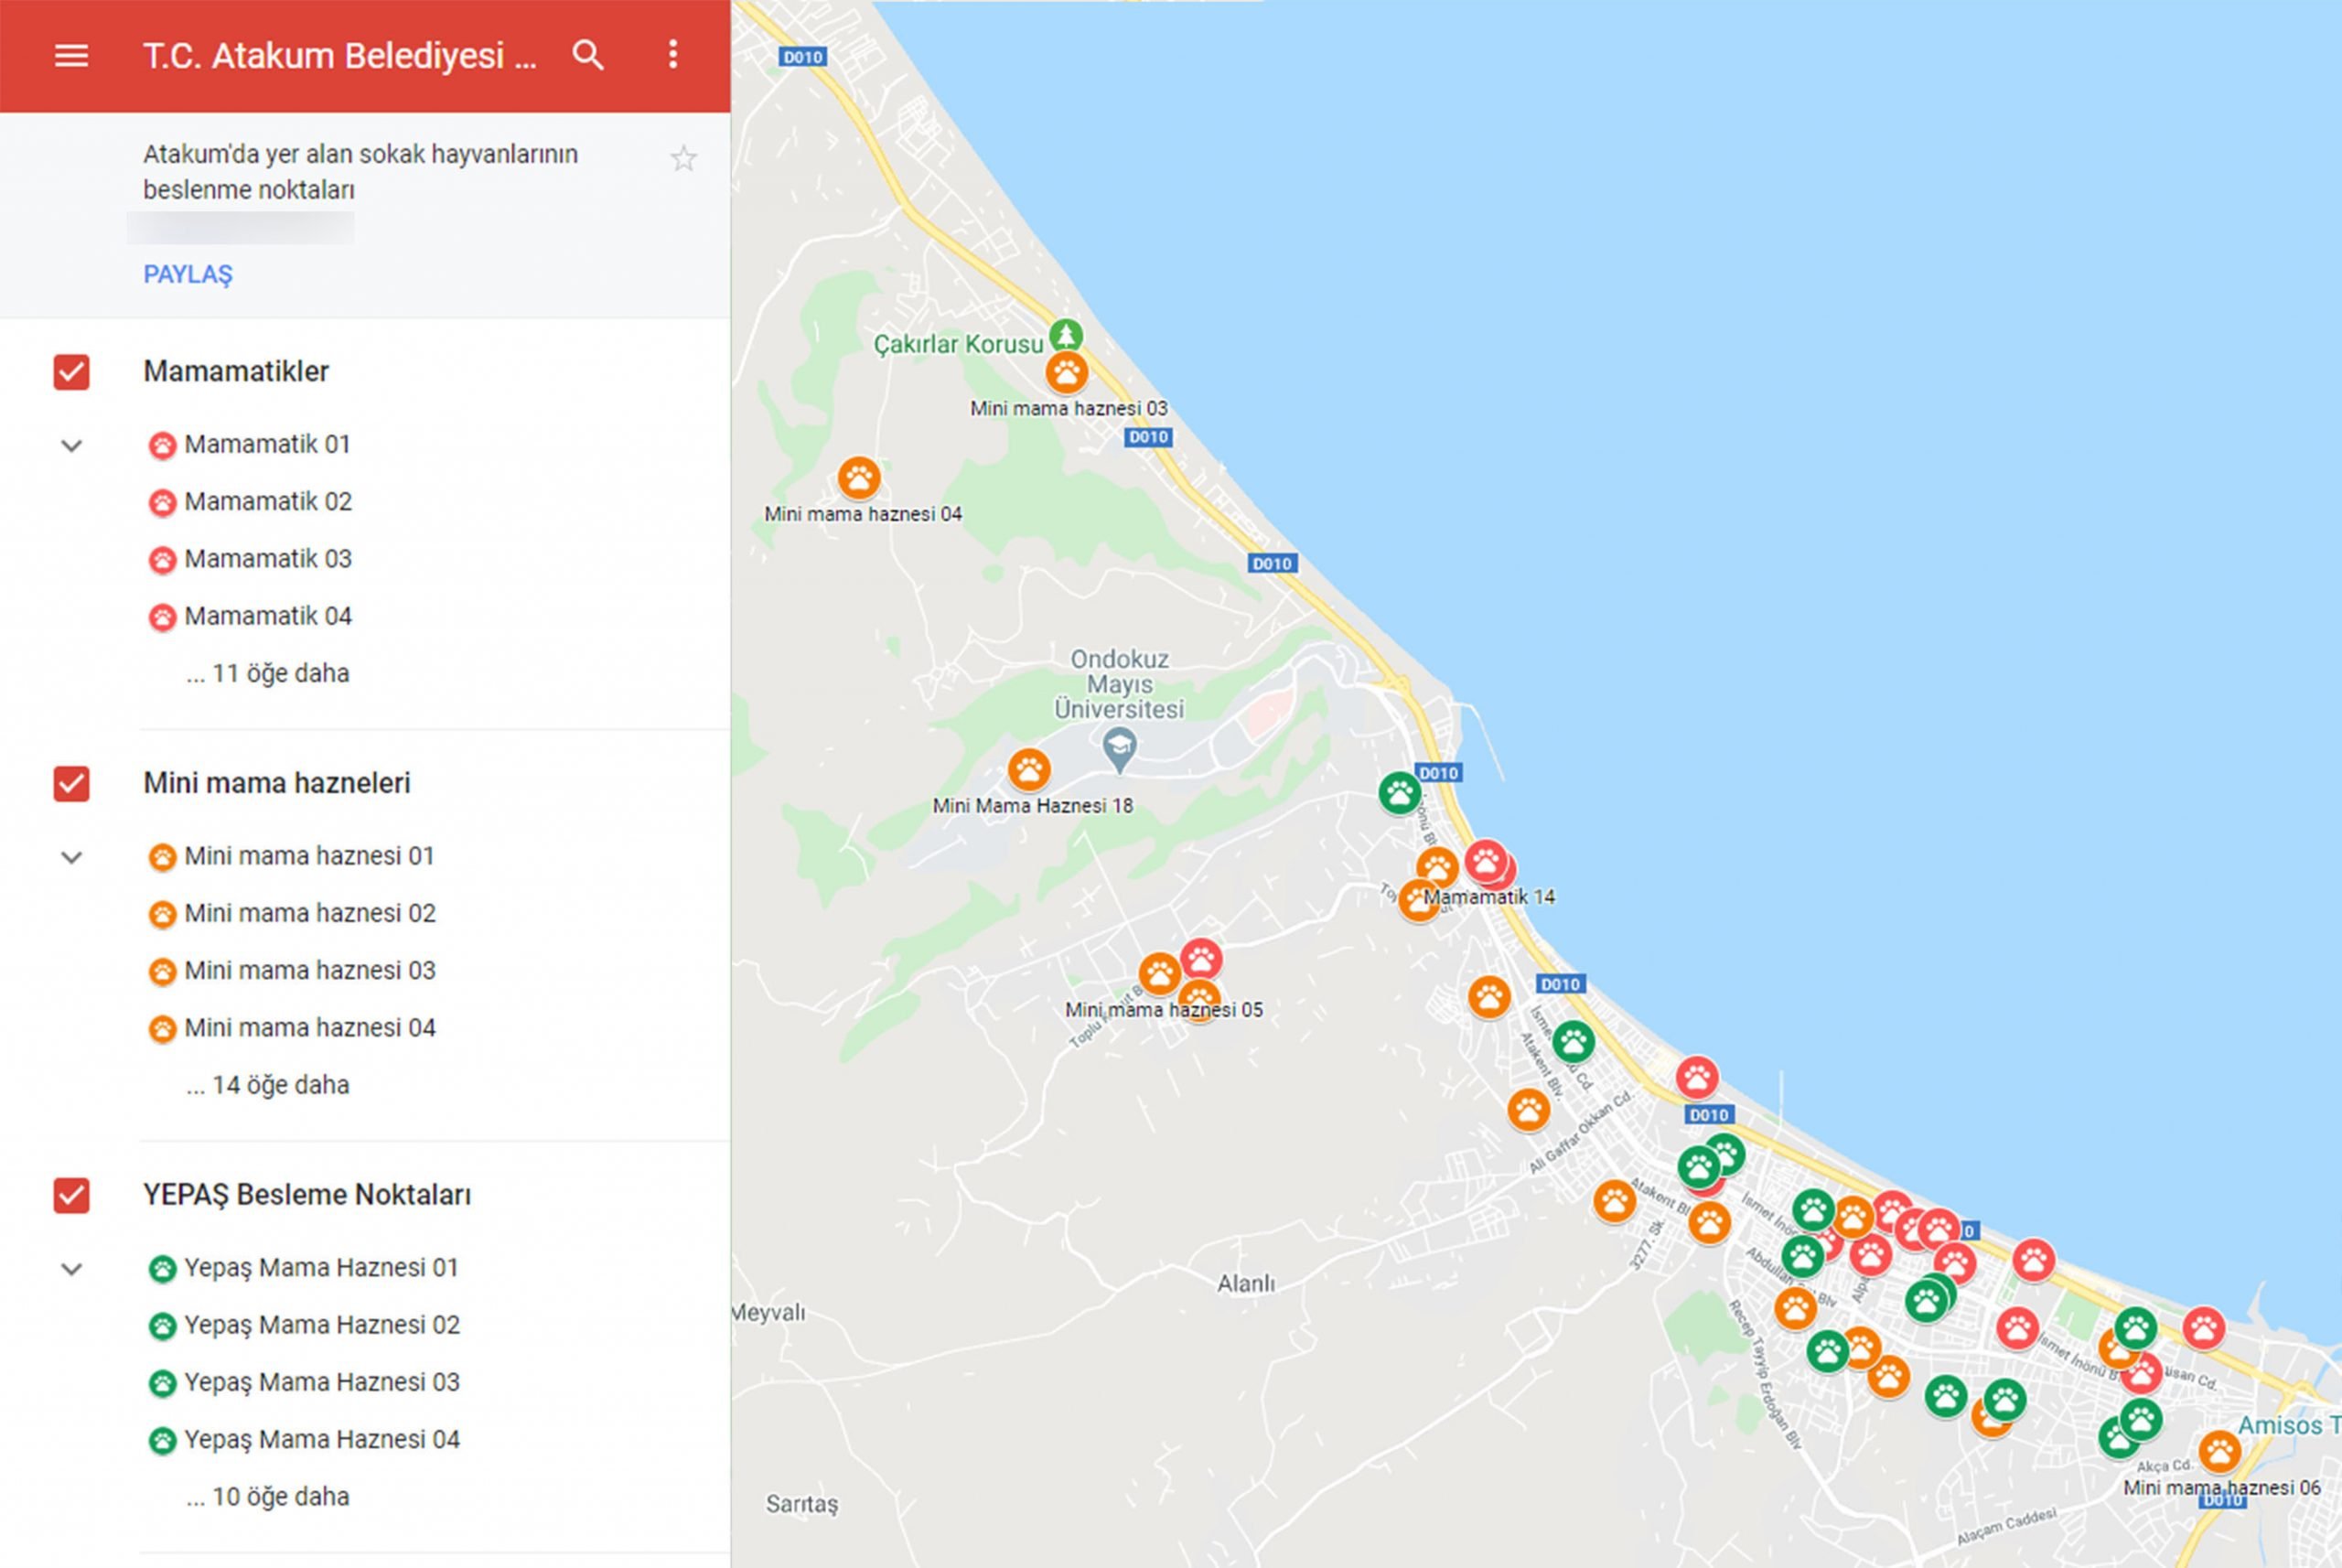Click the Mini mama haznesi 03 map marker
Image resolution: width=2342 pixels, height=1568 pixels.
pos(1067,373)
